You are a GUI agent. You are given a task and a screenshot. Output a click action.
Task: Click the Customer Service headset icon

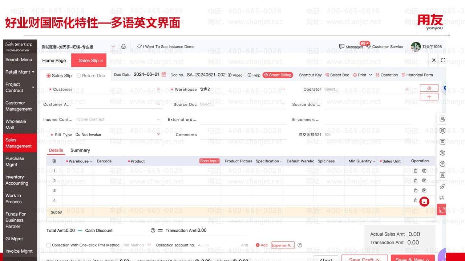point(369,46)
